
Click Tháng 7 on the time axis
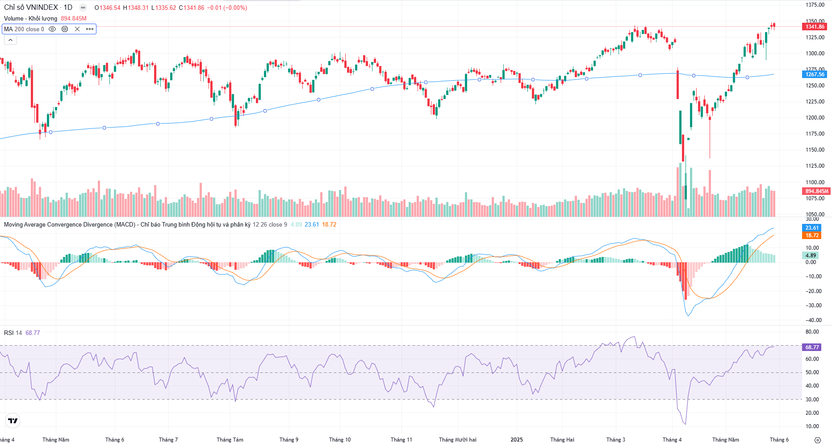tap(168, 440)
